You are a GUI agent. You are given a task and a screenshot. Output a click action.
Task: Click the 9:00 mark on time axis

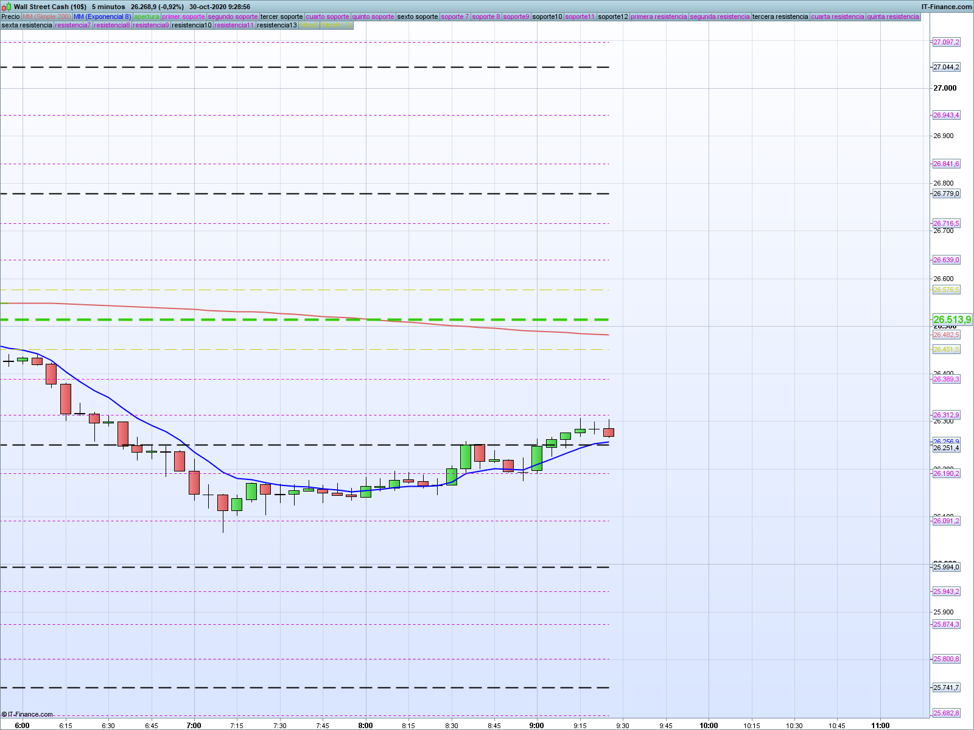(536, 725)
